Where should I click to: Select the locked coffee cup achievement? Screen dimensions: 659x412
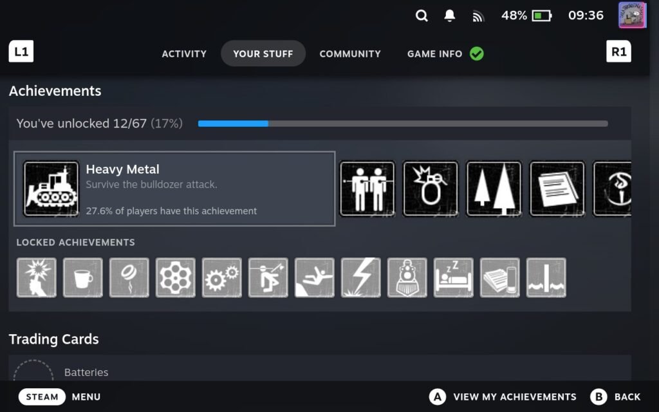tap(83, 277)
